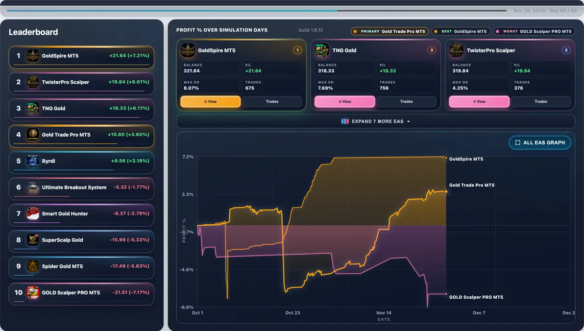Click the TwisterPro Scalper leaderboard logo icon

pos(33,82)
